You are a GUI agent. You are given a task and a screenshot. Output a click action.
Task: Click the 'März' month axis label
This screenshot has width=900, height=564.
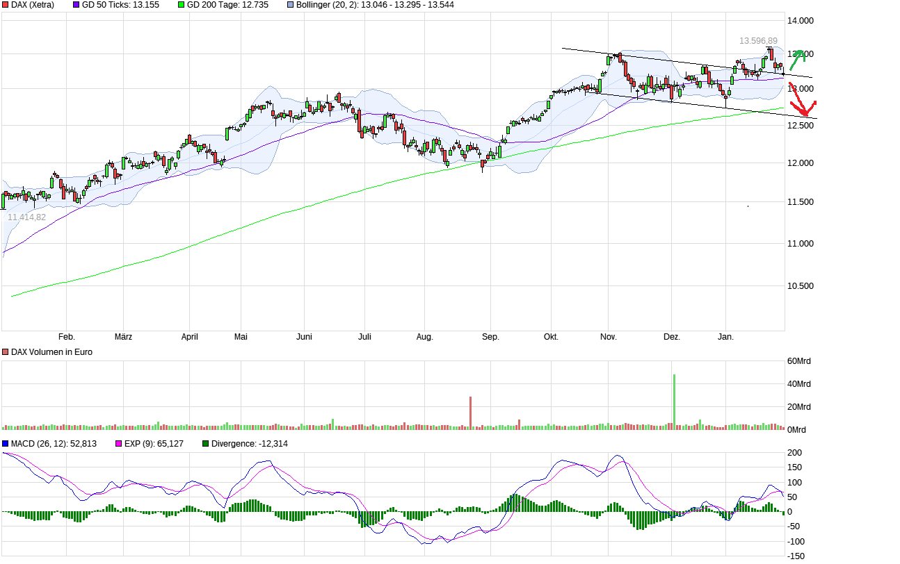[123, 337]
